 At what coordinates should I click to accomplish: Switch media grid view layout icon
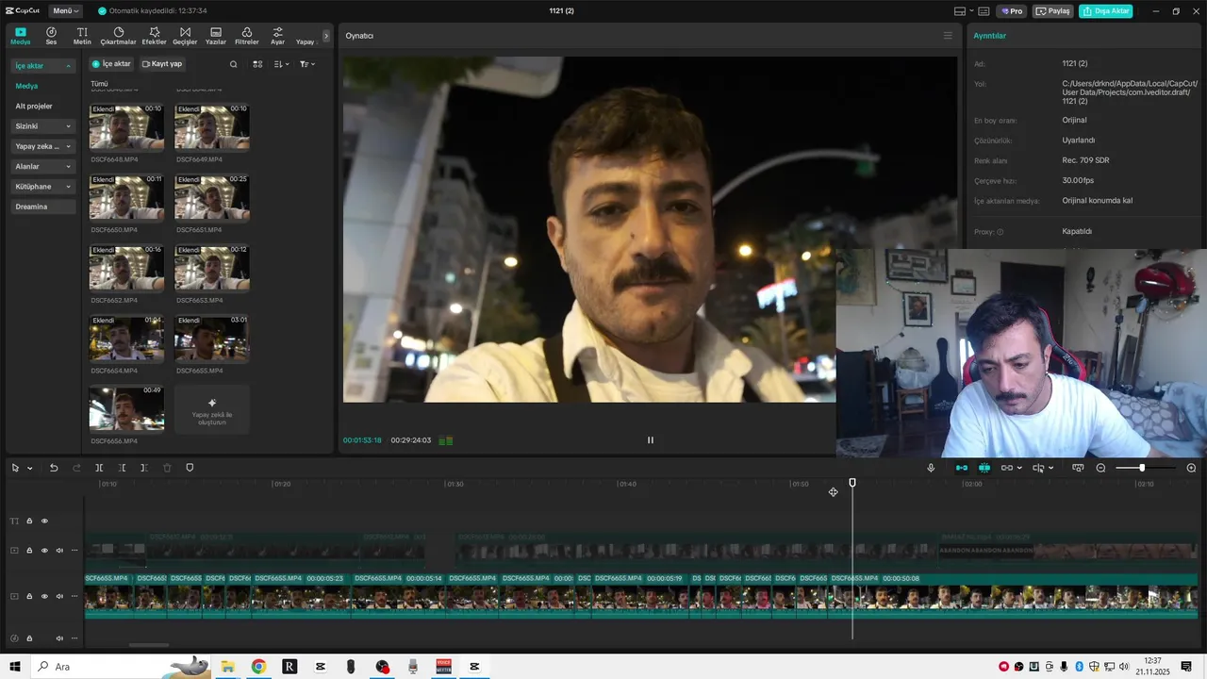pos(257,64)
